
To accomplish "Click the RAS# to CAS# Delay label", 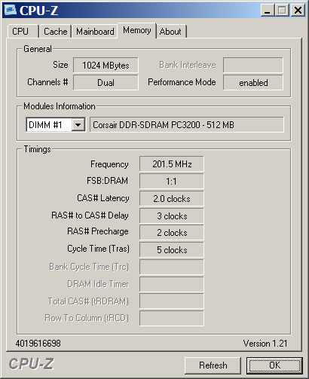I will [90, 215].
